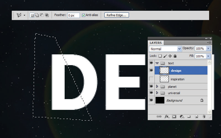Click the 'inspiration' layer name
This screenshot has width=221, height=138.
coord(177,79)
